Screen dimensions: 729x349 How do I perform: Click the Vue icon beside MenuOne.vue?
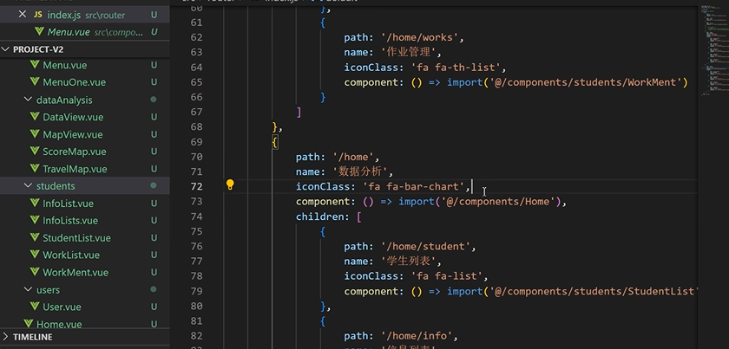pyautogui.click(x=35, y=81)
